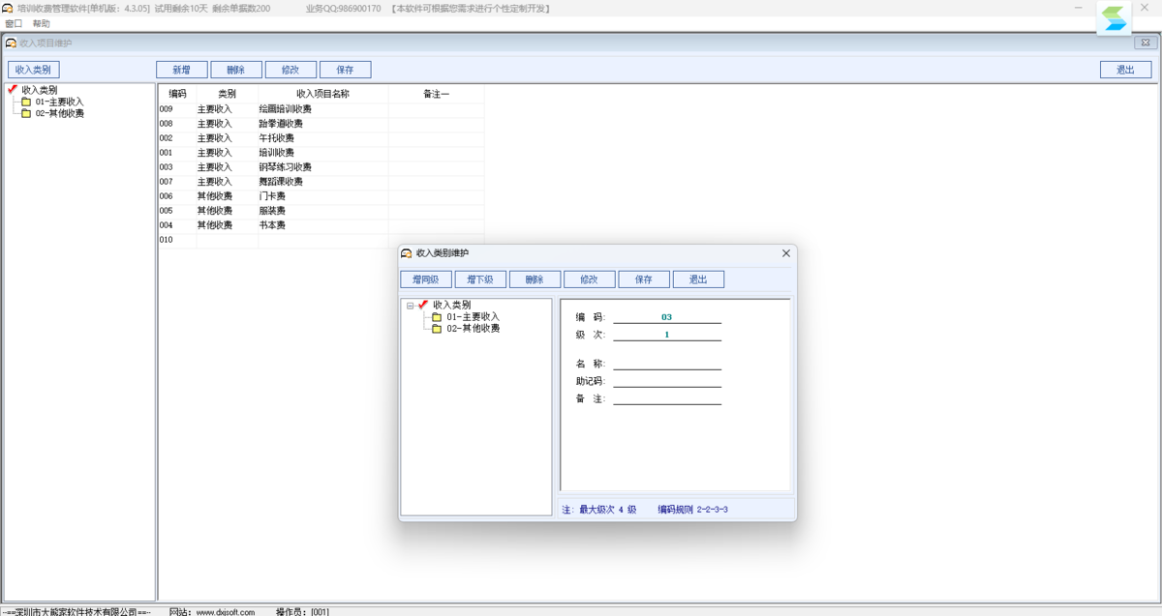Click the folder icon of 02-其他收费 in the dialog
Image resolution: width=1162 pixels, height=616 pixels.
(x=437, y=329)
